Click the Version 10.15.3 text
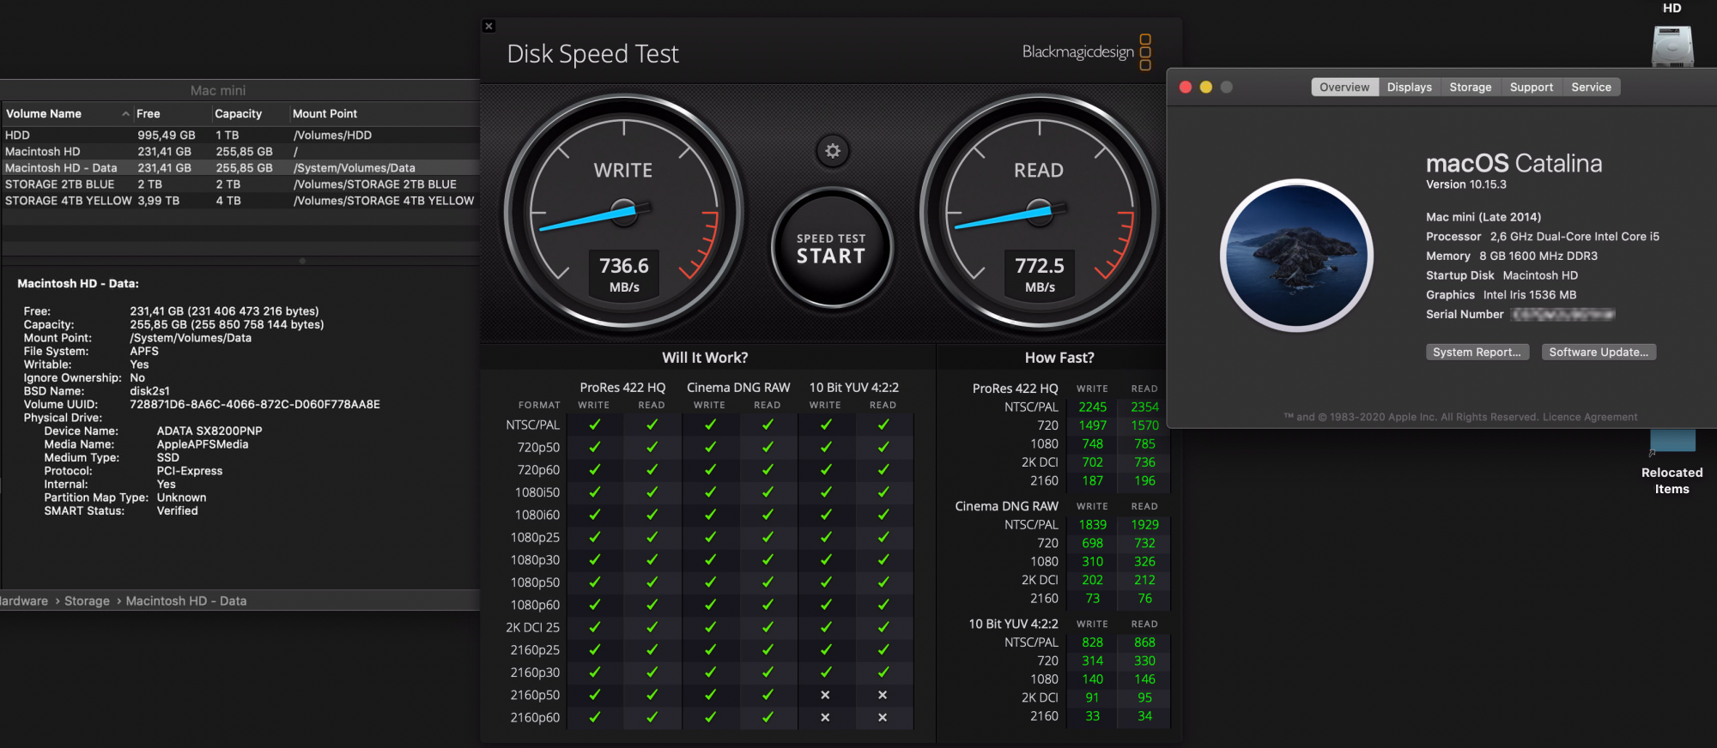 point(1466,184)
